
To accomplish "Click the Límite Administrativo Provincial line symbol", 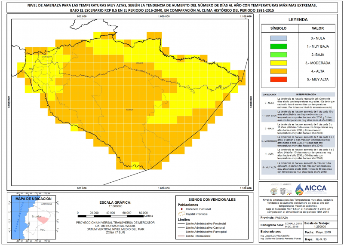I will click(x=181, y=224).
